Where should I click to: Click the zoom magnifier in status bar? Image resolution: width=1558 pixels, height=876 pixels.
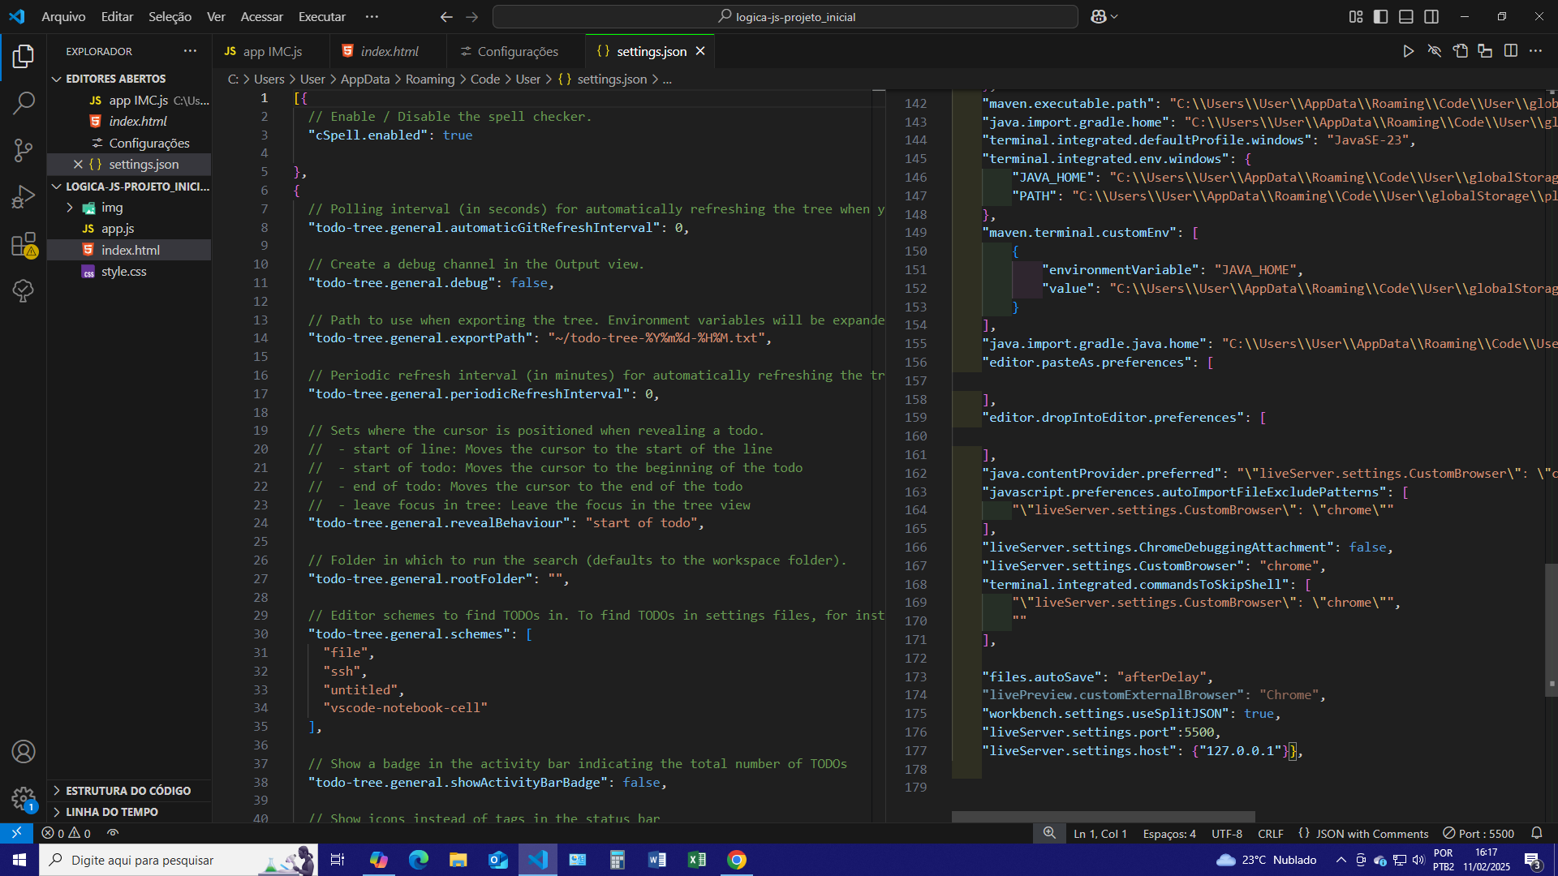point(1049,833)
